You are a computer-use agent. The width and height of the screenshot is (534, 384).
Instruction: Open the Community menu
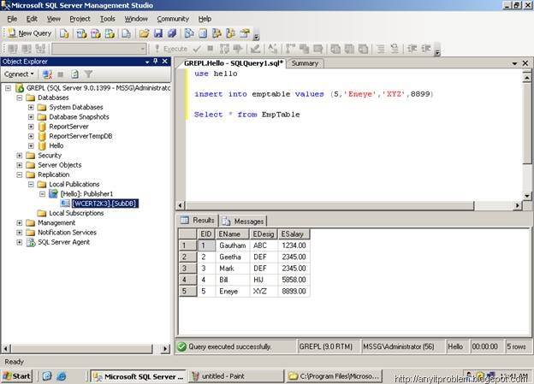[173, 19]
